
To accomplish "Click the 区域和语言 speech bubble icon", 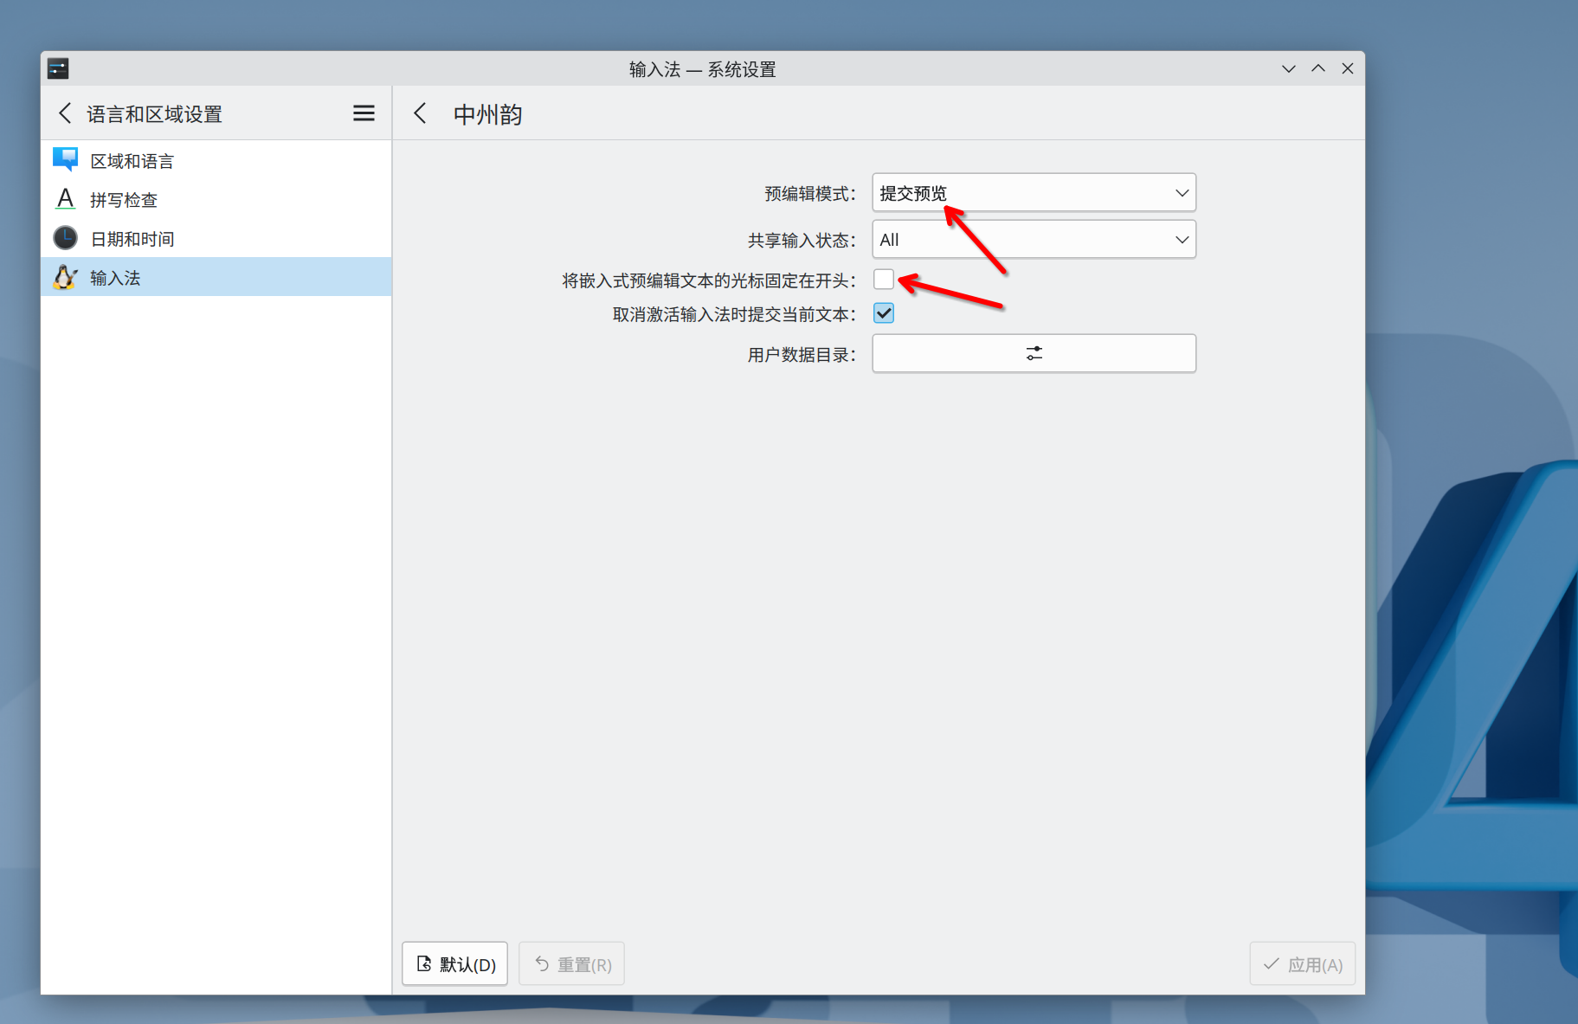I will (x=65, y=160).
